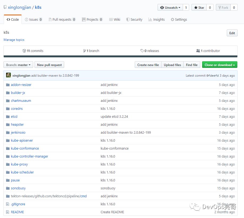Open the README file link
Screen dimensions: 244x218
[x=17, y=212]
